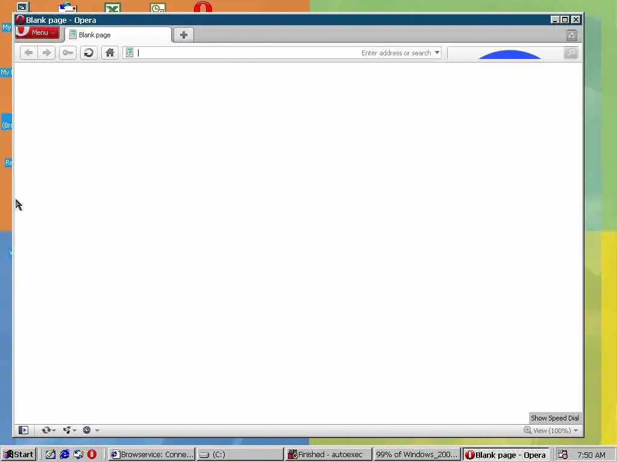Viewport: 617px width, 462px height.
Task: Select the Blank page tab
Action: pyautogui.click(x=118, y=35)
